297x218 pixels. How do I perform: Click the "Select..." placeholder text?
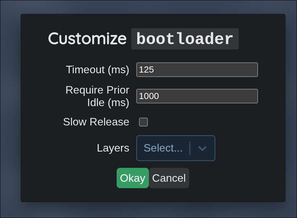163,148
